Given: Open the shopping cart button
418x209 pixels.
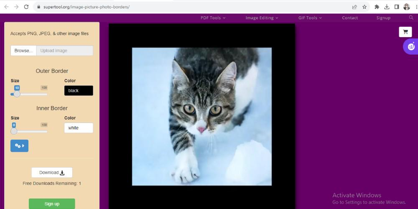Looking at the screenshot, I should tap(405, 32).
